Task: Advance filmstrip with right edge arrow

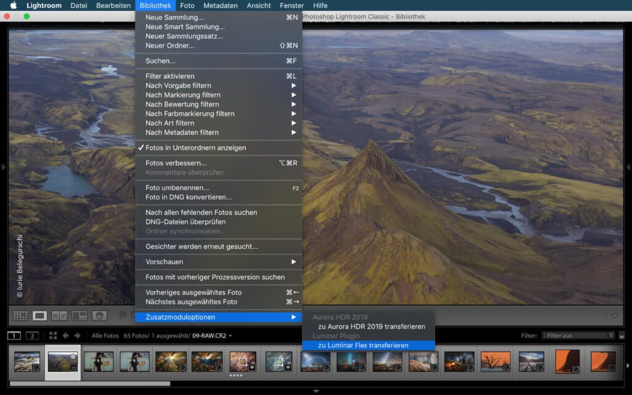Action: (x=628, y=366)
